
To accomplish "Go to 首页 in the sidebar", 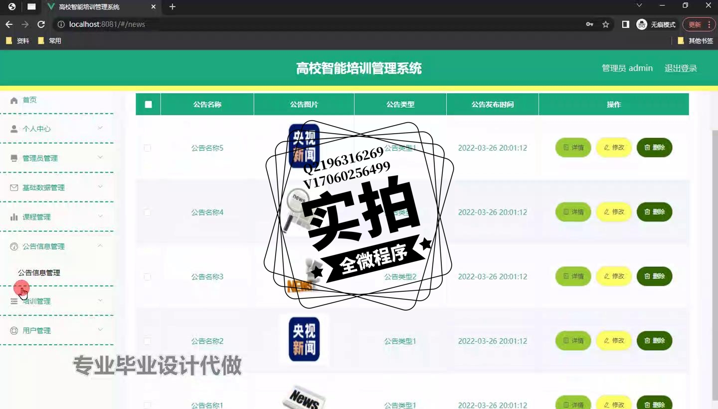I will click(x=29, y=100).
